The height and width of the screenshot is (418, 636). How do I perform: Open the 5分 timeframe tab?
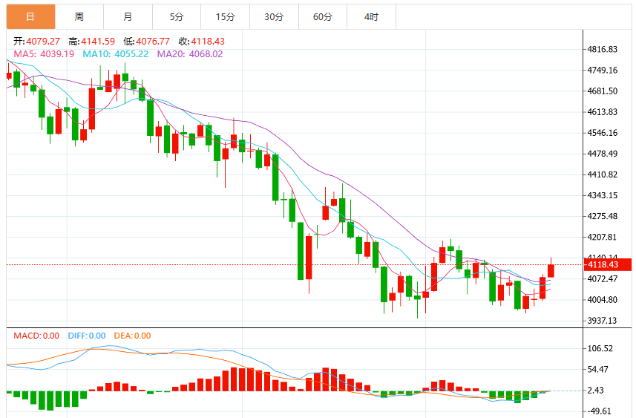tap(177, 17)
